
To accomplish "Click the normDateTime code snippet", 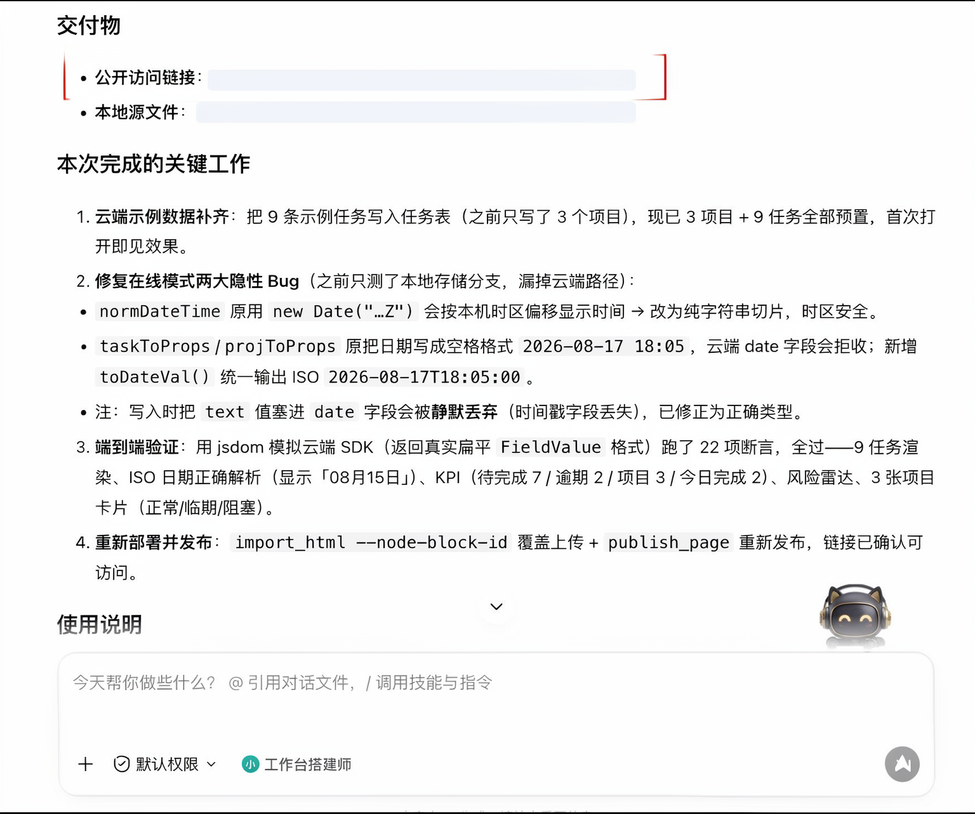I will point(160,311).
